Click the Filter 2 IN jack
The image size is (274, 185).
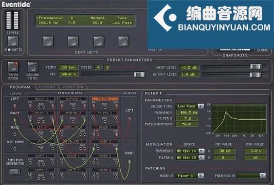[x=94, y=120]
